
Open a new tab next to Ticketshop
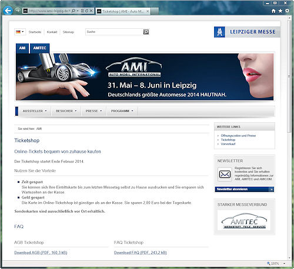point(155,11)
